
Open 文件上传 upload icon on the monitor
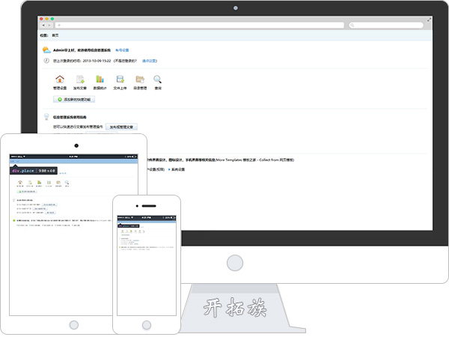tap(120, 79)
